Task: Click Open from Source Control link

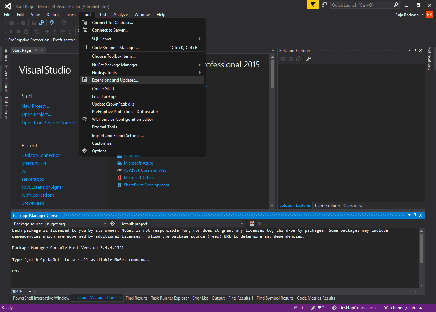Action: [x=50, y=123]
